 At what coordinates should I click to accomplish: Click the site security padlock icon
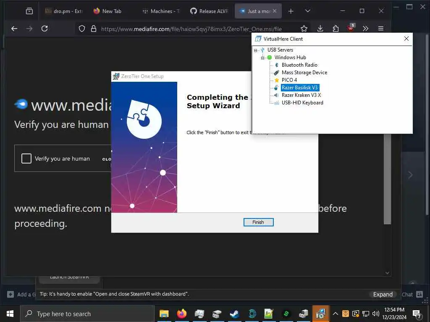[x=94, y=29]
